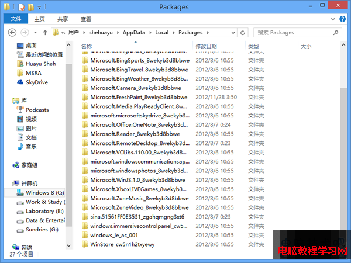The width and height of the screenshot is (351, 263).
Task: Select 网络 in navigation pane
Action: [x=22, y=247]
